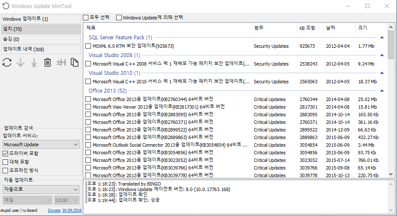Click the 2012-04-04 date cell

coord(338,46)
